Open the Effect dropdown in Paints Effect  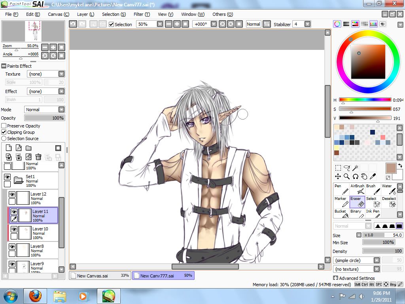pos(46,91)
